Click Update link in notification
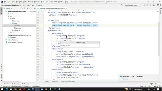This screenshot has height=91, width=162. click(125, 79)
